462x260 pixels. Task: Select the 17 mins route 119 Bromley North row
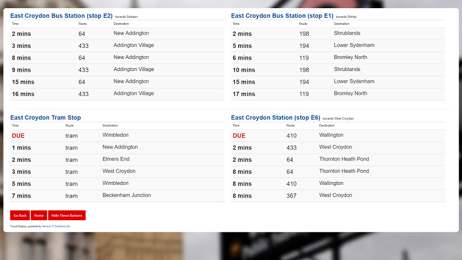(337, 94)
